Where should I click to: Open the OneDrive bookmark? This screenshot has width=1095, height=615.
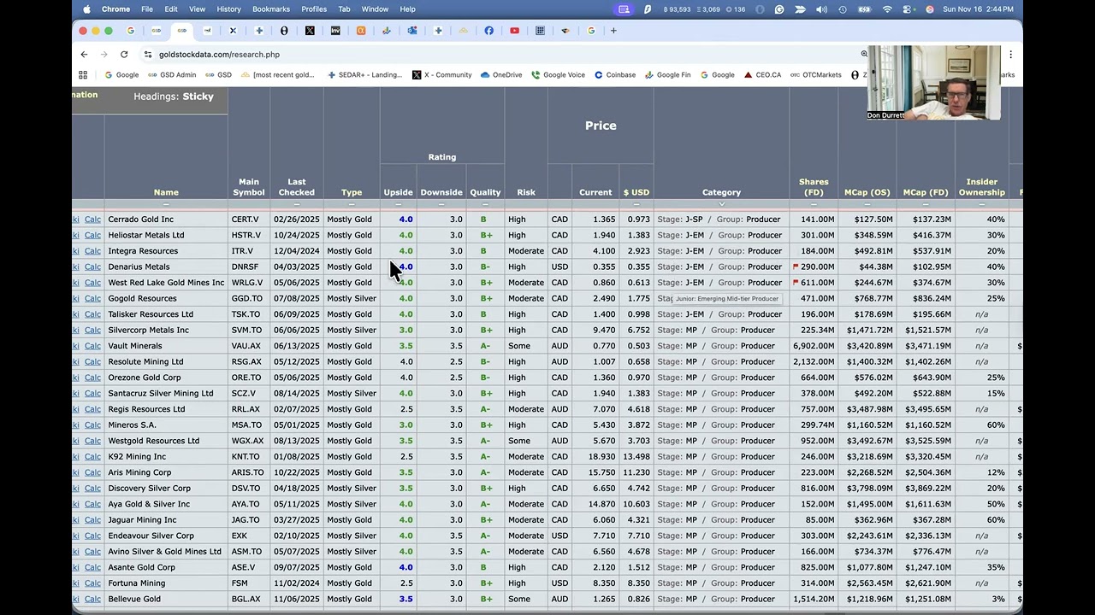point(501,75)
